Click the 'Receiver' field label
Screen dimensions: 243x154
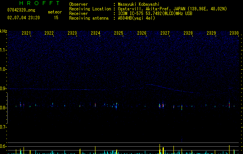pos(78,13)
